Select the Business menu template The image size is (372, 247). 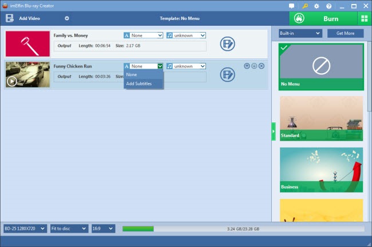click(321, 170)
